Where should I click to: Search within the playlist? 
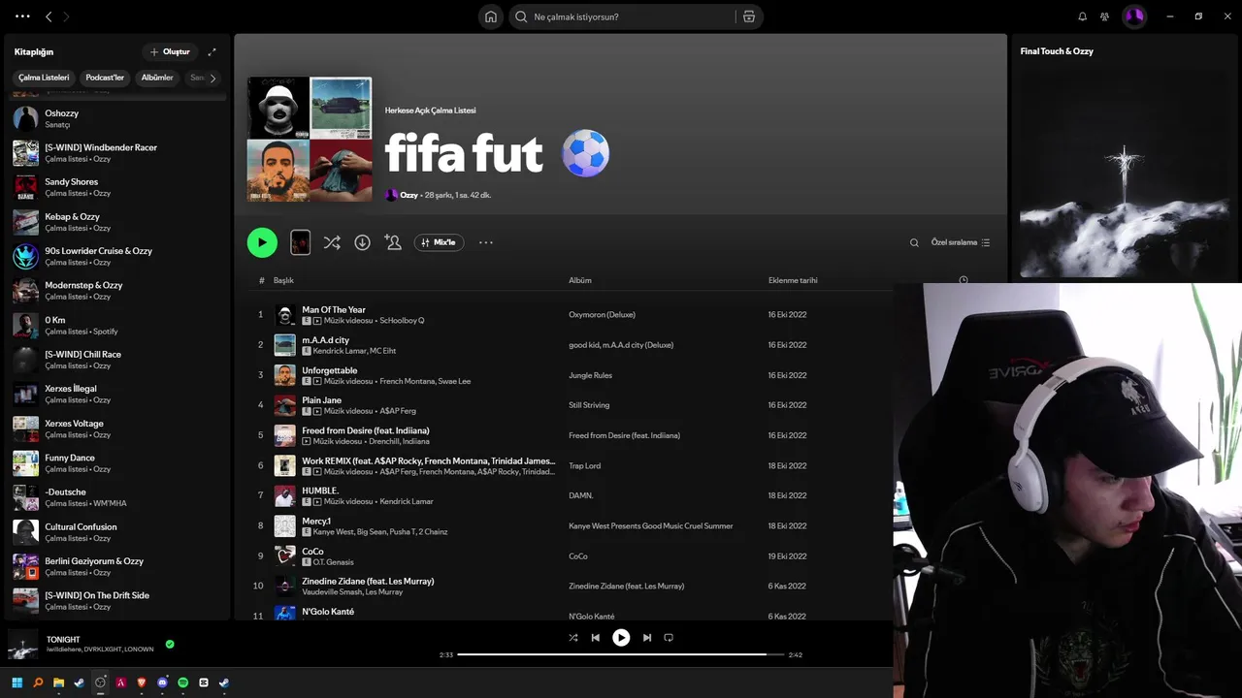coord(914,242)
